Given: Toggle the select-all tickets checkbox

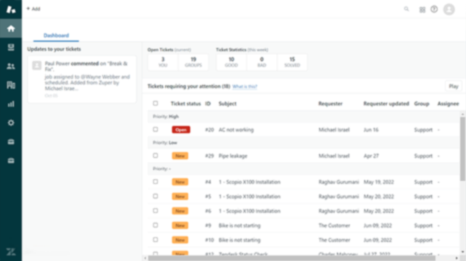Looking at the screenshot, I should coord(155,103).
